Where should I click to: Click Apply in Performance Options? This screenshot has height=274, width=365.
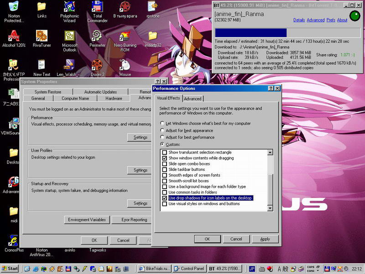(265, 239)
